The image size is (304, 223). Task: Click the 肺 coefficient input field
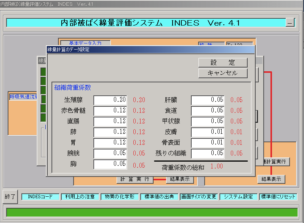110,132
